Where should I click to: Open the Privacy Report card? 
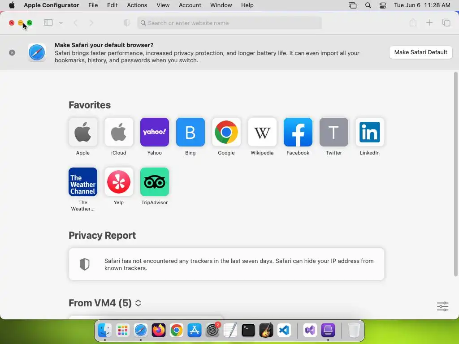[226, 264]
